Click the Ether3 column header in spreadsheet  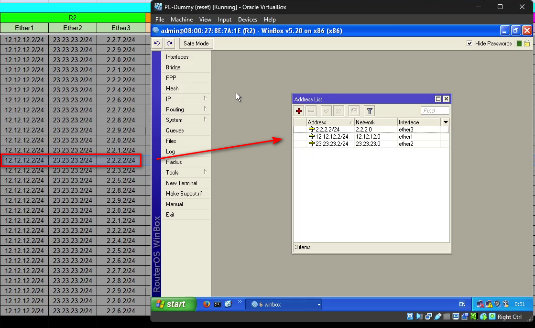[121, 28]
